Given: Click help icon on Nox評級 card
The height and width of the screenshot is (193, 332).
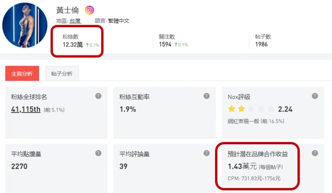Looking at the screenshot, I should pos(315,96).
